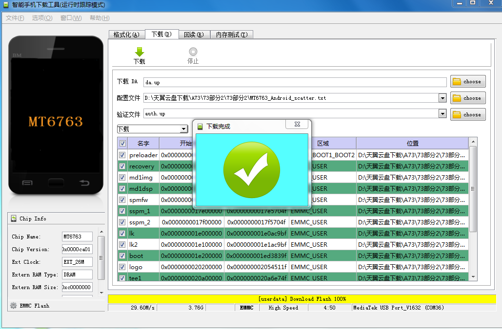Open the 文件(F) menu
This screenshot has height=329, width=502.
click(x=15, y=18)
